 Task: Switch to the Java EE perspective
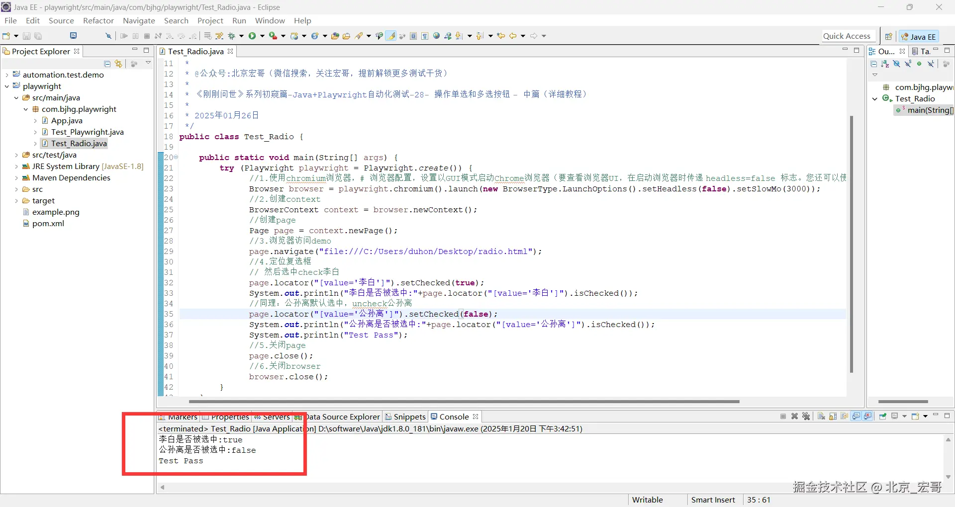pos(919,36)
